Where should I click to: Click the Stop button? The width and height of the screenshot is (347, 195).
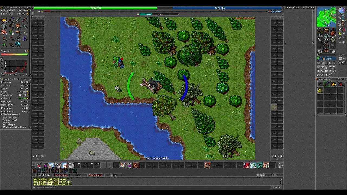[x=342, y=55]
